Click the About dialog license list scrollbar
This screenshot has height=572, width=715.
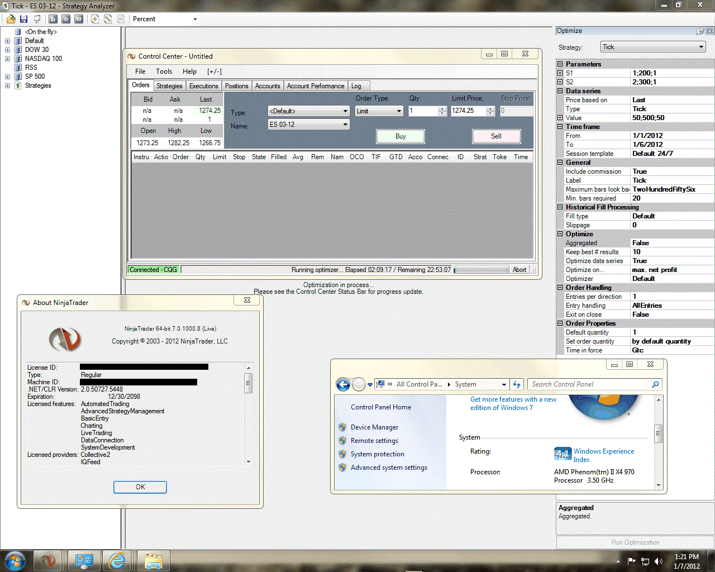pyautogui.click(x=249, y=415)
